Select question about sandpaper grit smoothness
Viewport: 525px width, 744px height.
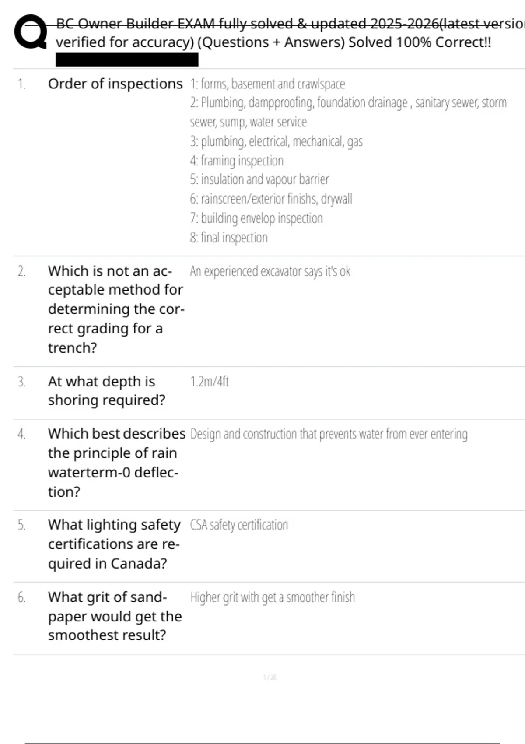[x=115, y=616]
